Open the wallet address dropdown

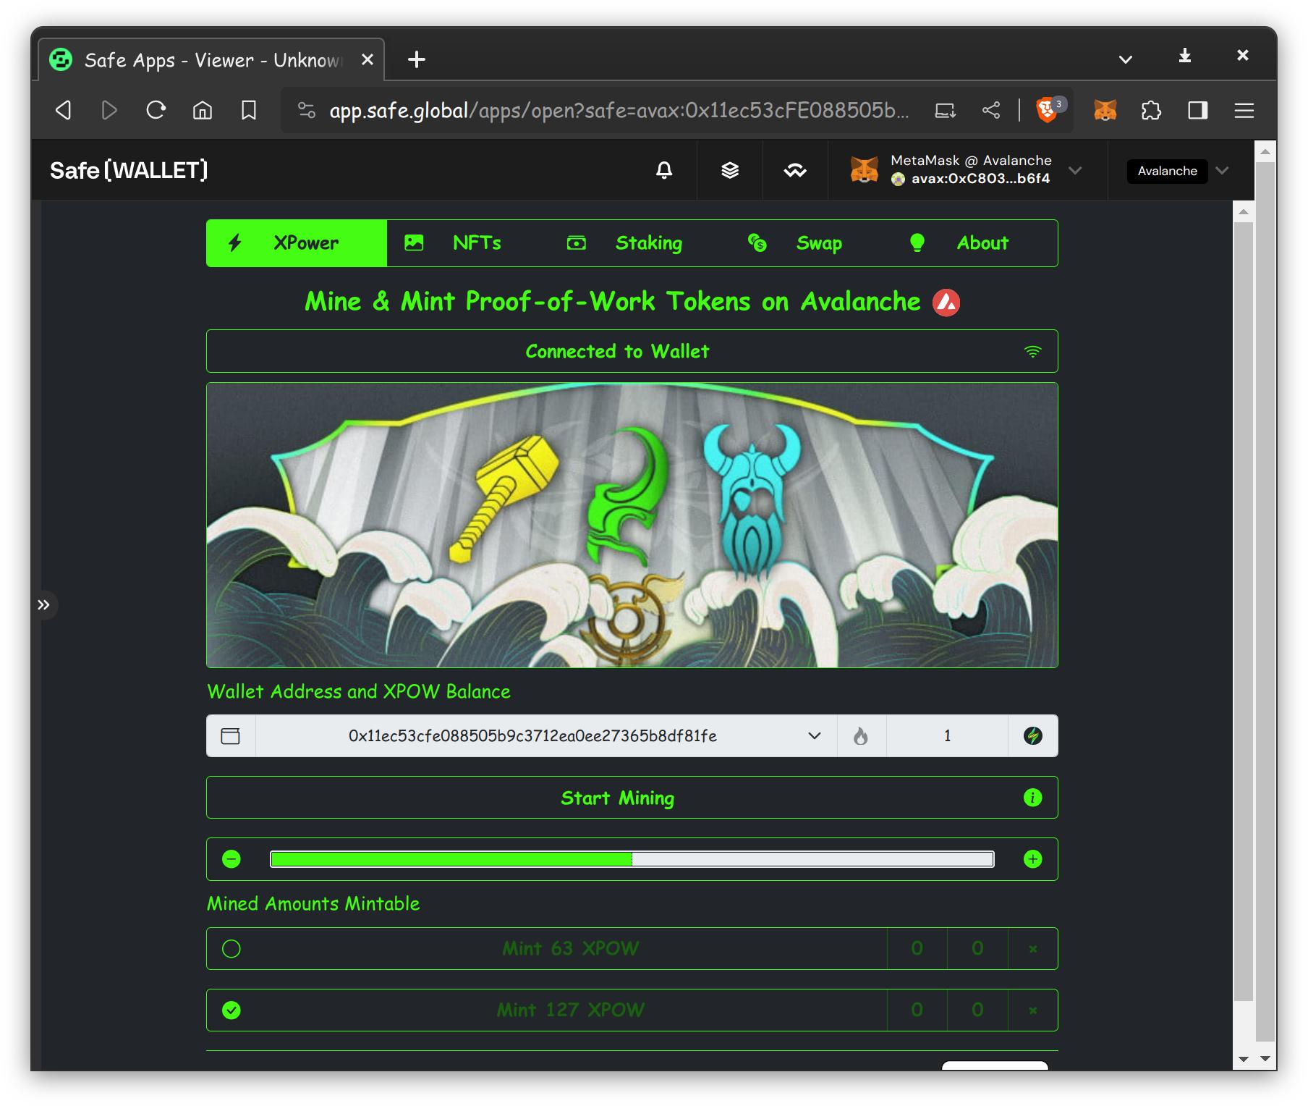tap(814, 736)
